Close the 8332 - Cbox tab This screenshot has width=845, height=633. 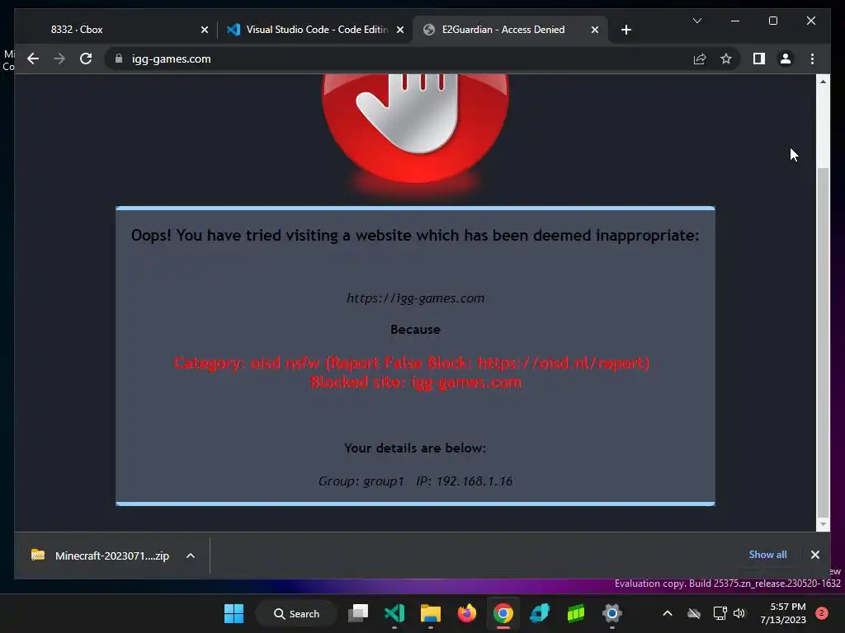click(x=205, y=30)
